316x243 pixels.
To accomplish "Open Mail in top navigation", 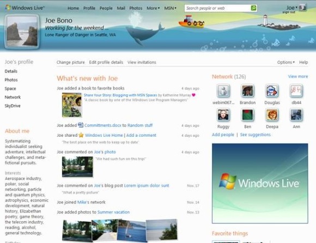I will (121, 8).
